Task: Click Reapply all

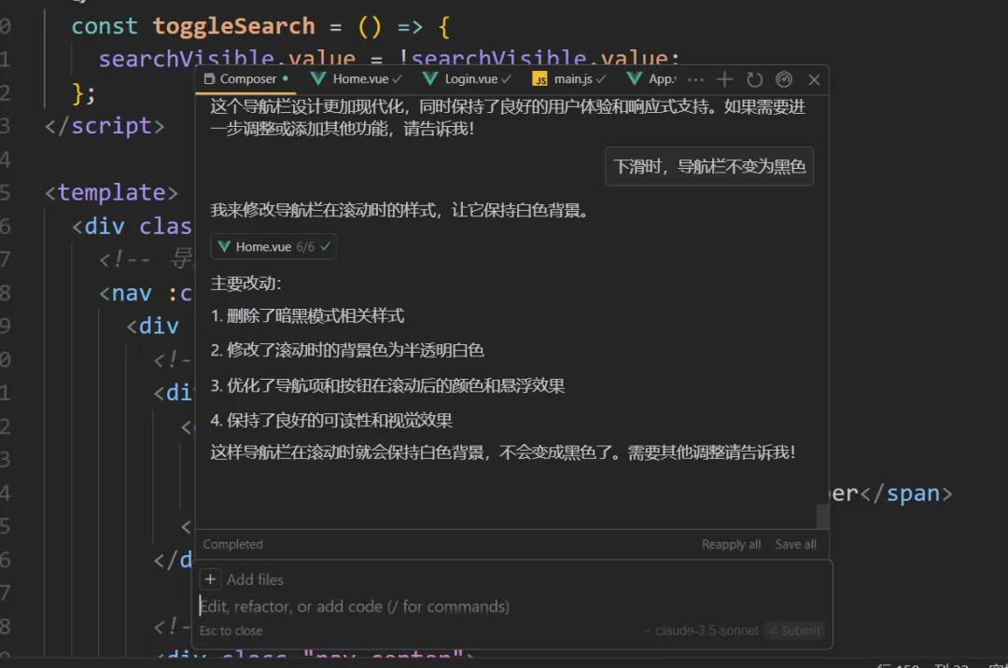Action: pyautogui.click(x=731, y=545)
